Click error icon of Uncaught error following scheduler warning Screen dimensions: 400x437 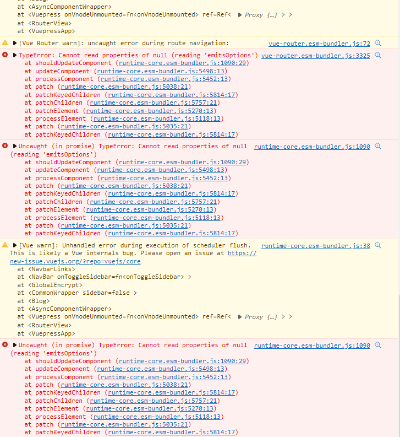point(5,345)
